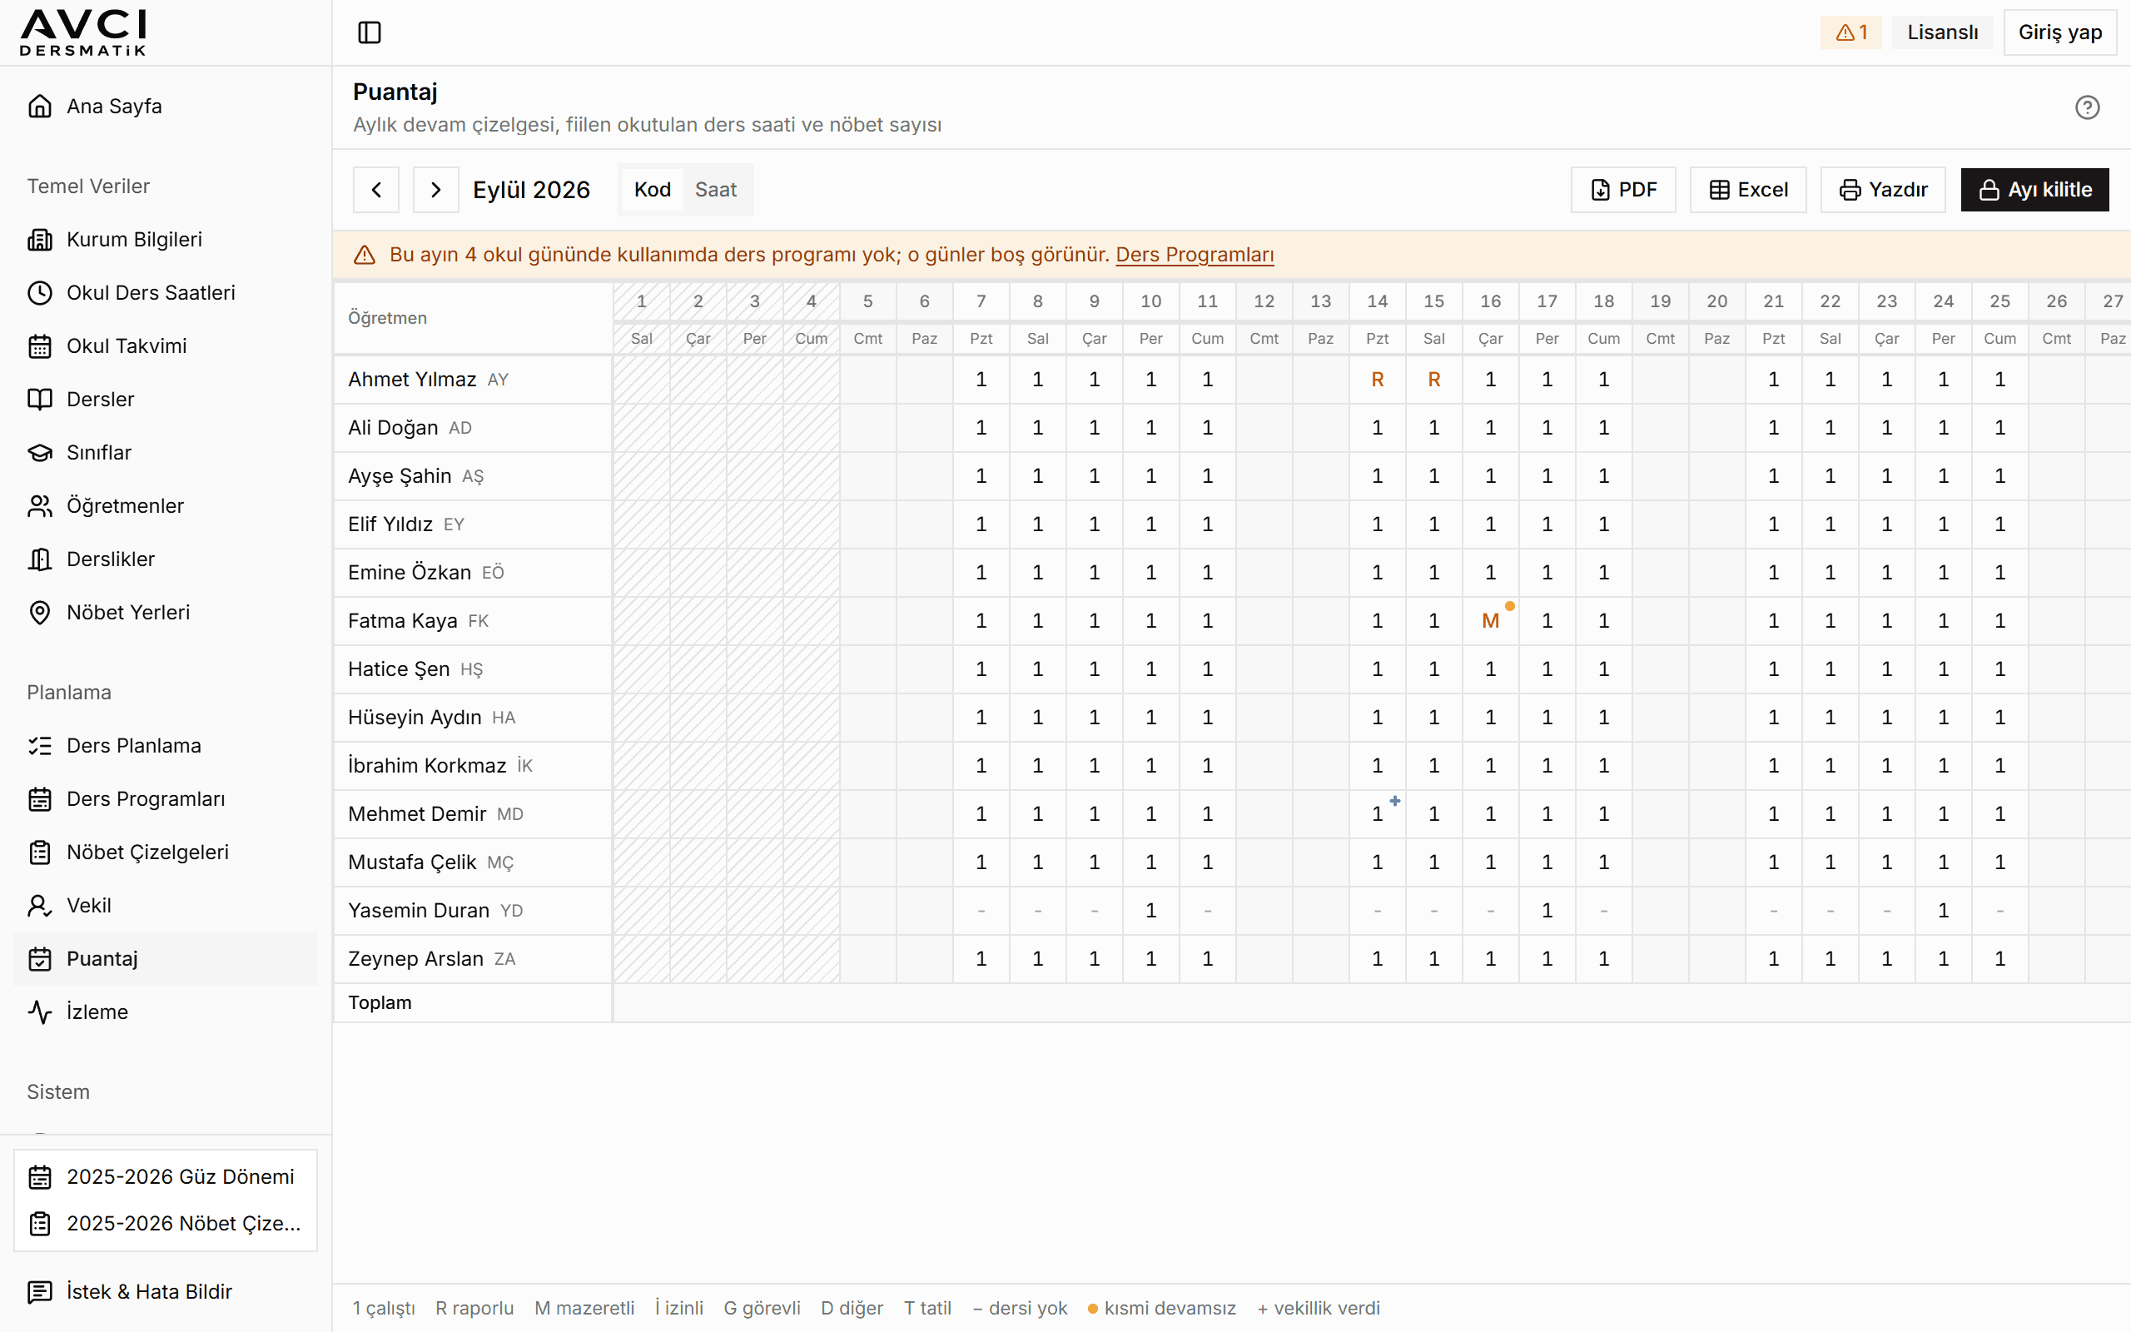This screenshot has height=1332, width=2131.
Task: Click Mehmet Demir cell with plus on day 14
Action: tap(1377, 814)
